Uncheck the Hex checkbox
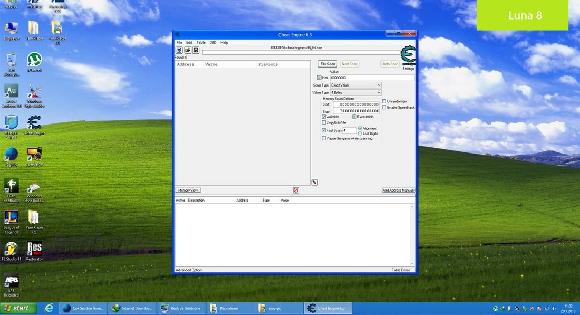The width and height of the screenshot is (580, 315). point(319,78)
